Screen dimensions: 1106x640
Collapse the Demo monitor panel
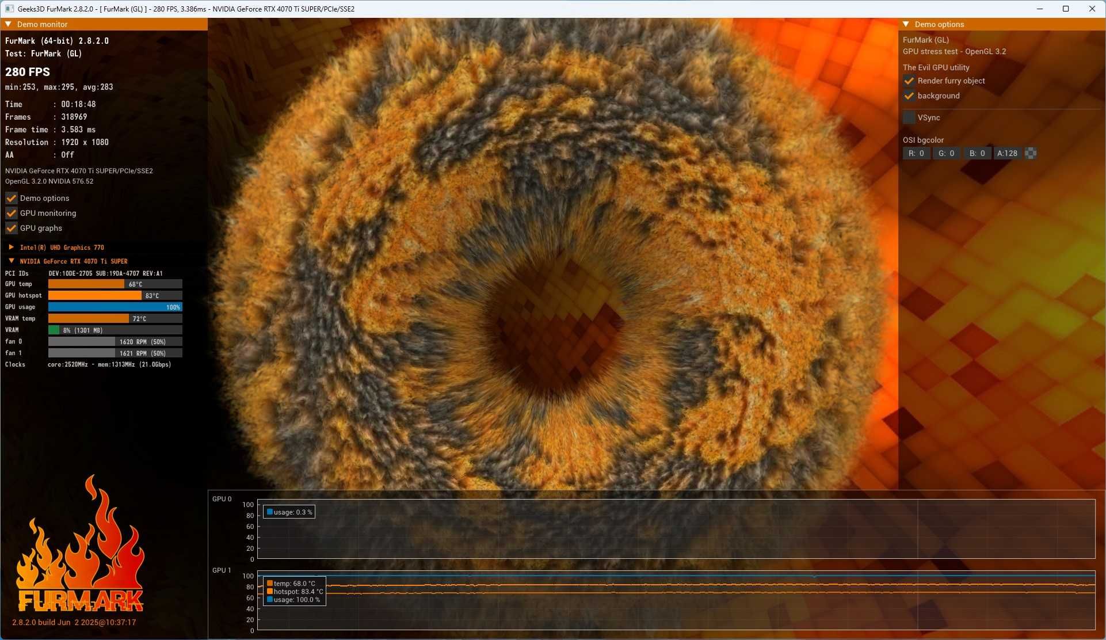coord(9,24)
